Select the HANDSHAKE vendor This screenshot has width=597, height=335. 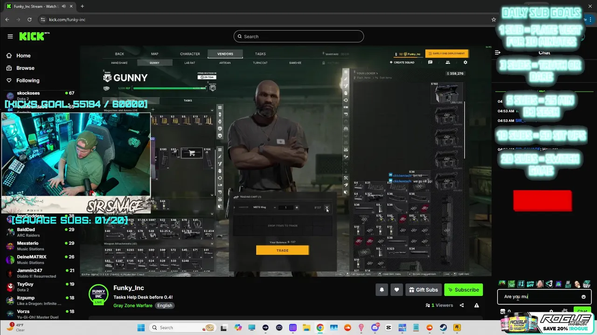pyautogui.click(x=119, y=63)
